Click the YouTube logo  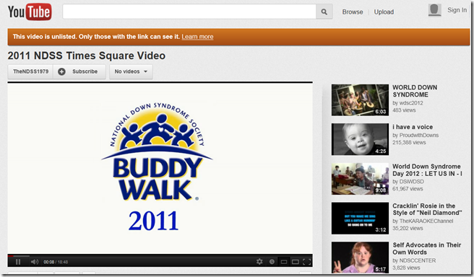point(30,12)
